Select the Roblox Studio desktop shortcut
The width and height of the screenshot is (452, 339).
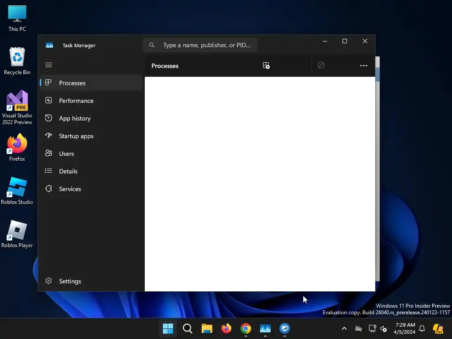coord(17,191)
